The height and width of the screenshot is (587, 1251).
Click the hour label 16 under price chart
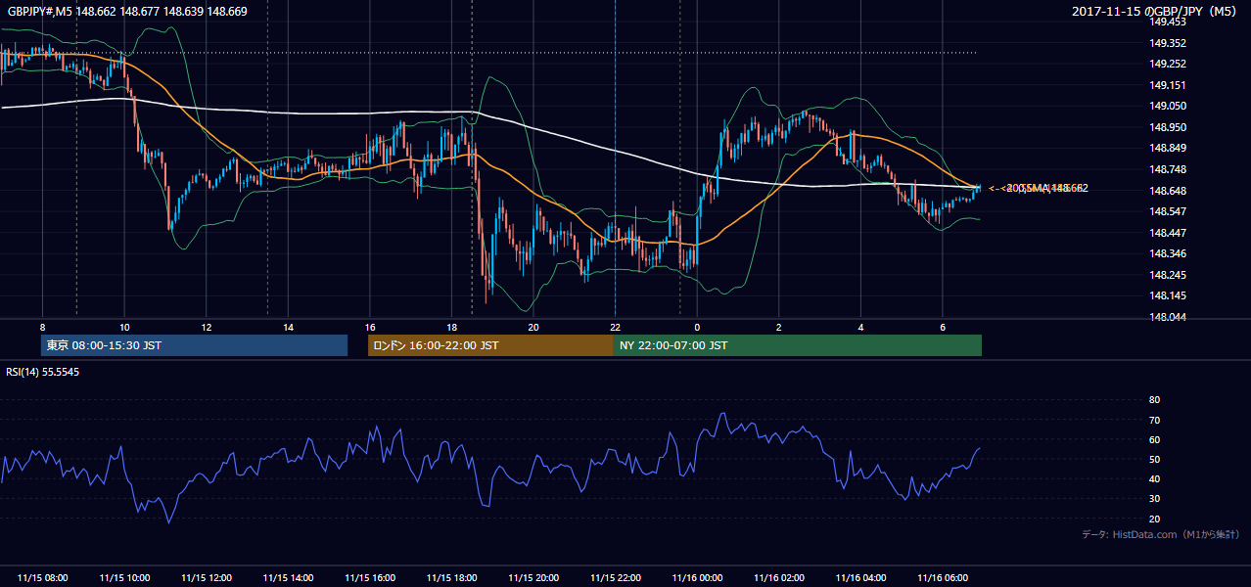coord(370,327)
